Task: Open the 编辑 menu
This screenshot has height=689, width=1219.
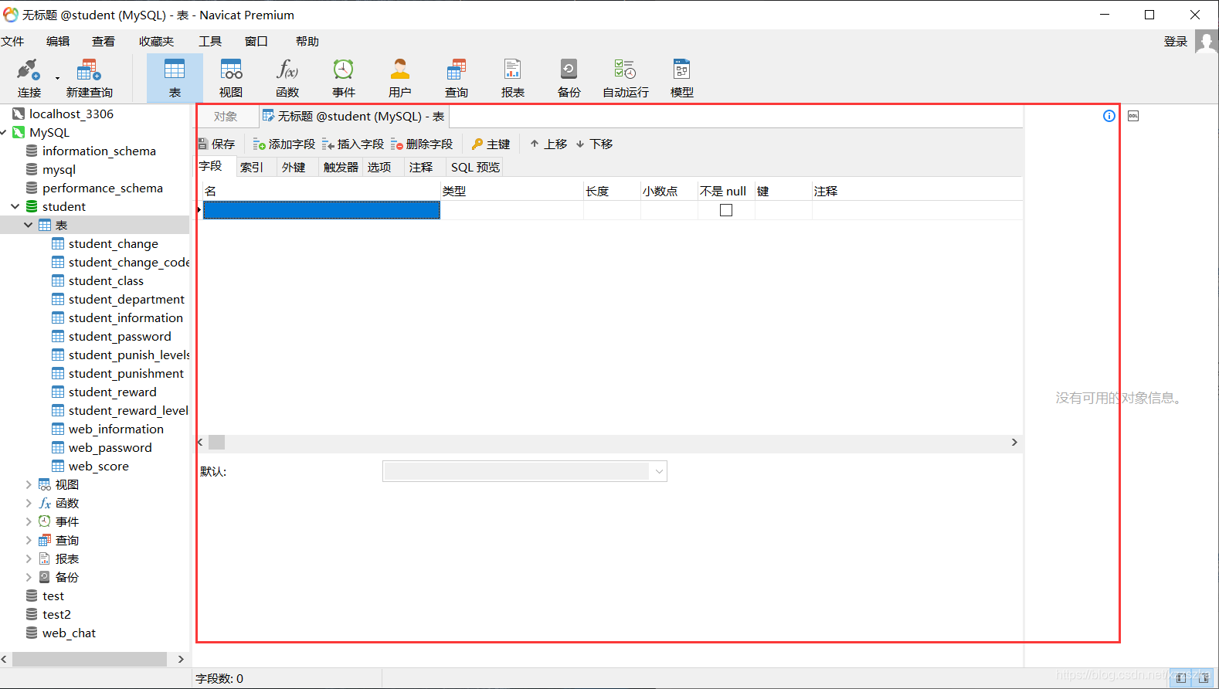Action: click(58, 41)
